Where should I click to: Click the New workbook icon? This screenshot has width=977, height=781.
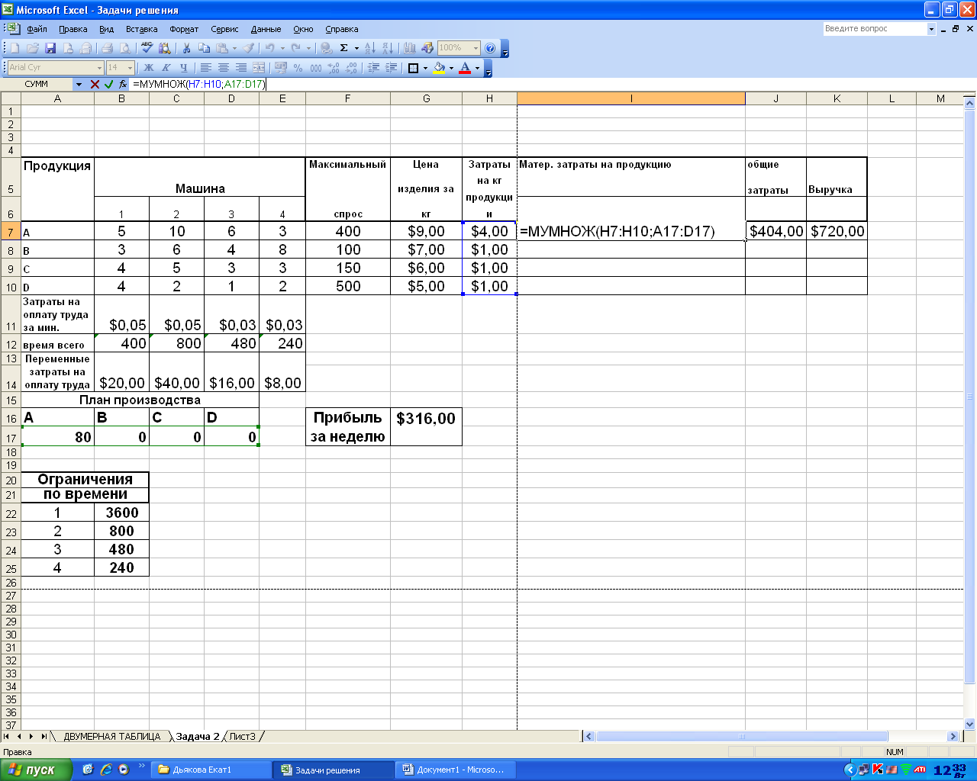point(15,48)
